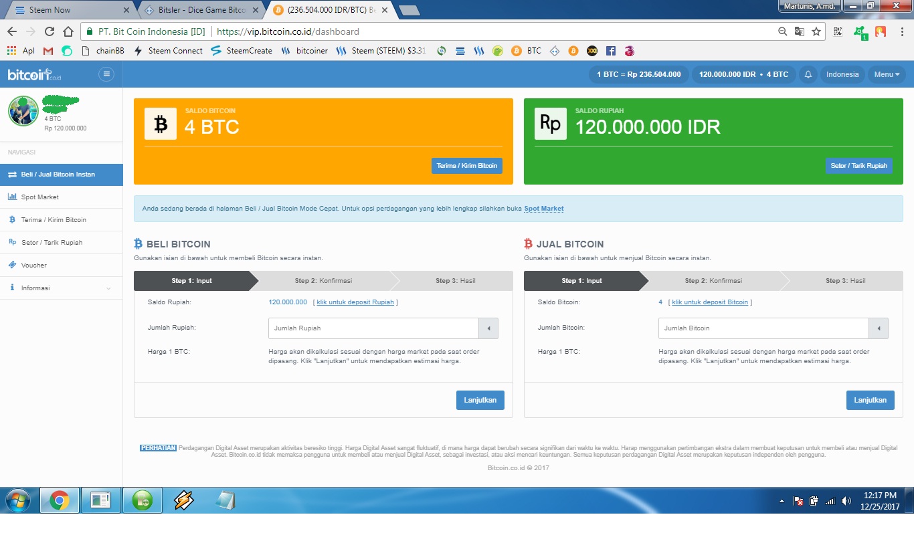Screen dimensions: 914x535
Task: Click the QR code extension icon
Action: coord(838,31)
